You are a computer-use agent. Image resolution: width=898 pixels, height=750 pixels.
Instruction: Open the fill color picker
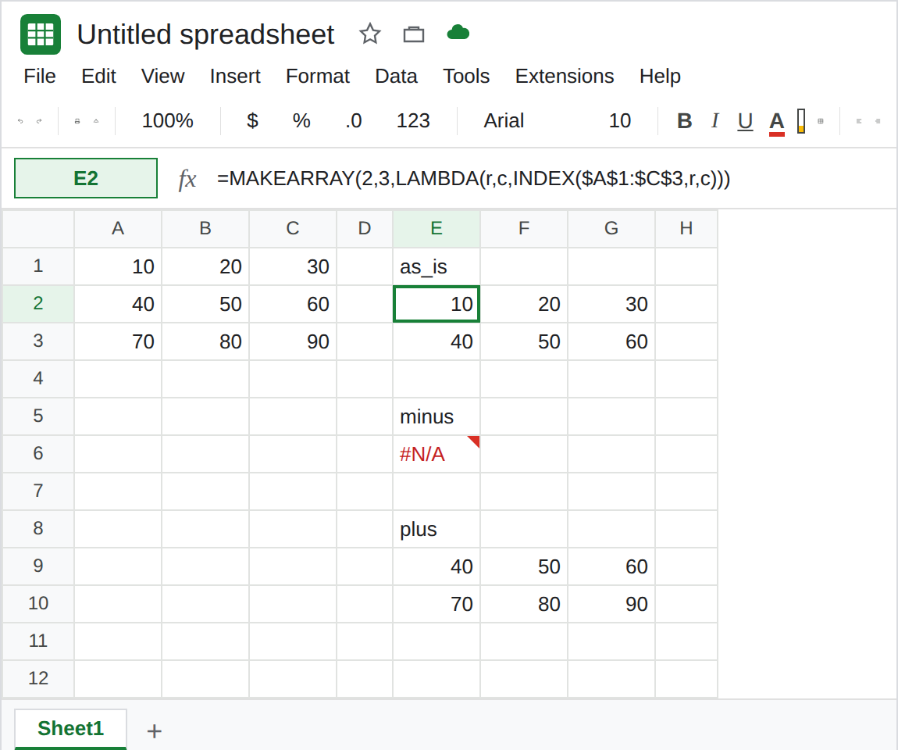[x=801, y=121]
